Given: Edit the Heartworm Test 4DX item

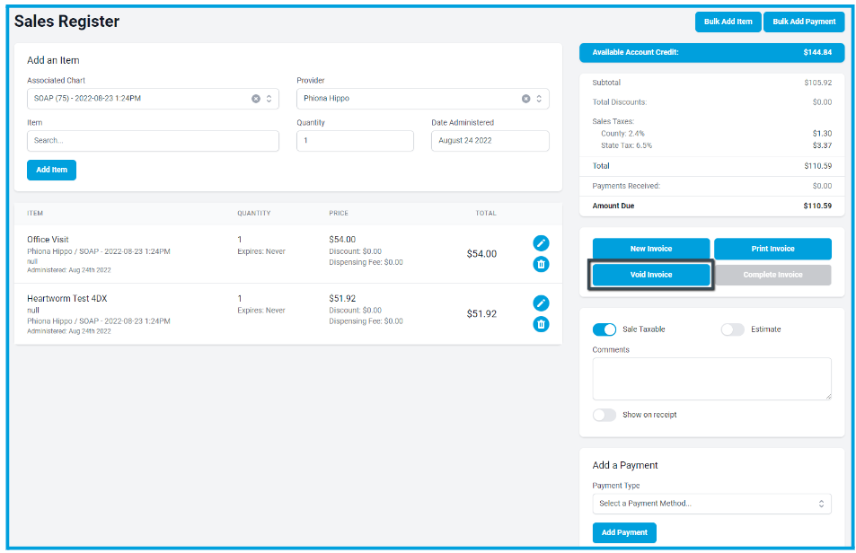Looking at the screenshot, I should 541,303.
